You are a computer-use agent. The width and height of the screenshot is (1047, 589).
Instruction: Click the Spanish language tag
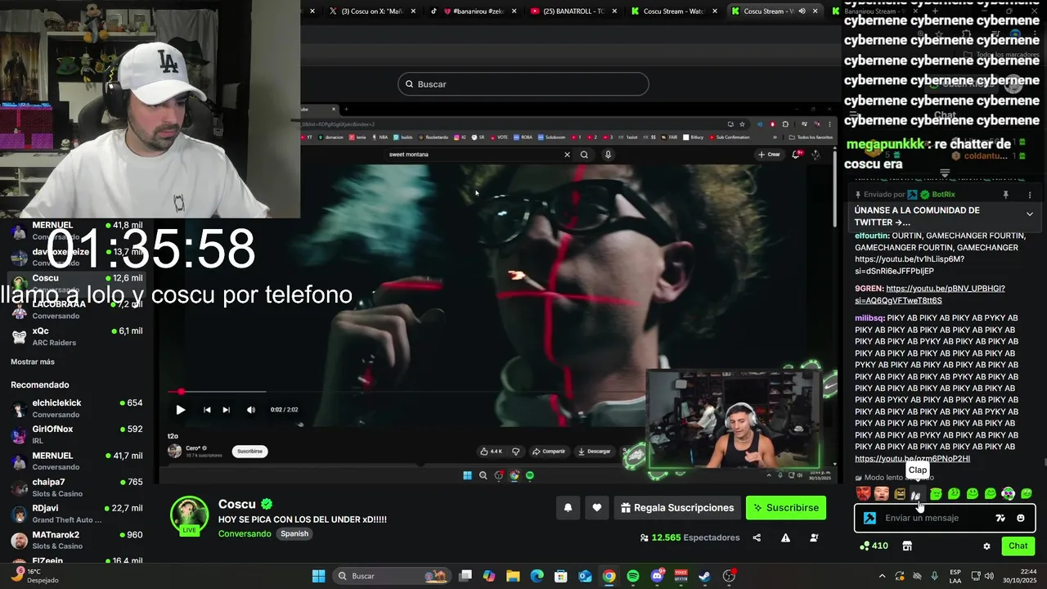coord(294,534)
